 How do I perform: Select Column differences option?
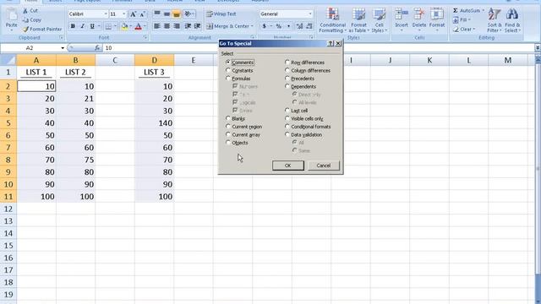[x=287, y=70]
